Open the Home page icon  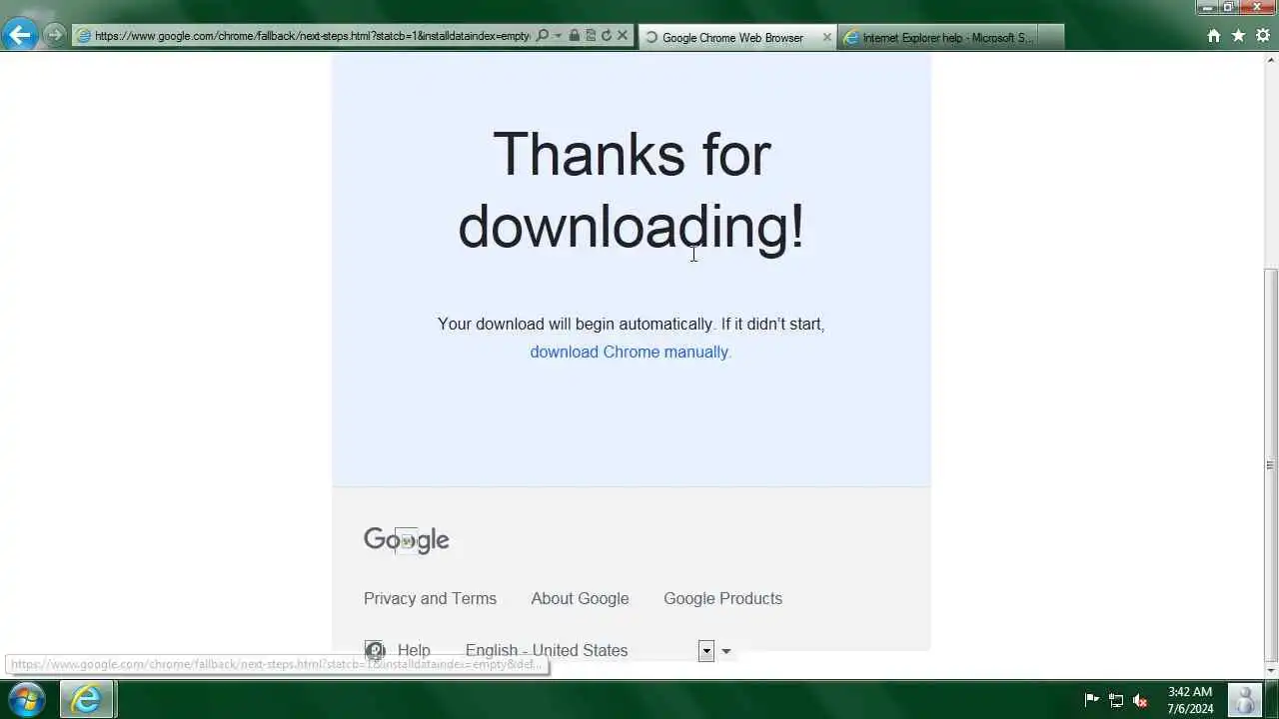point(1214,36)
